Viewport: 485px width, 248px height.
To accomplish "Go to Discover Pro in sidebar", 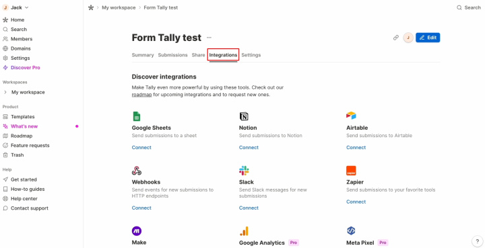I will tap(26, 68).
